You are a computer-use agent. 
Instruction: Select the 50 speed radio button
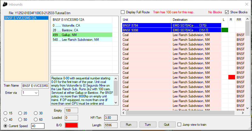(20, 120)
